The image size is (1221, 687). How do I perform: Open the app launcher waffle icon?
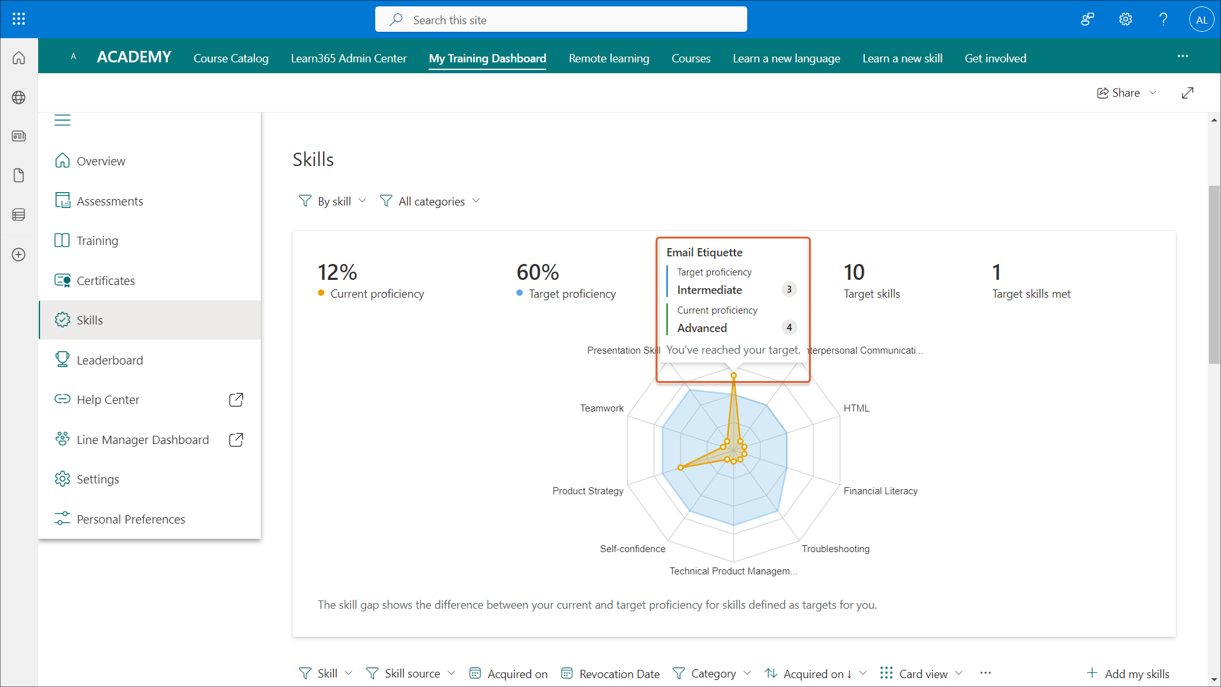19,19
